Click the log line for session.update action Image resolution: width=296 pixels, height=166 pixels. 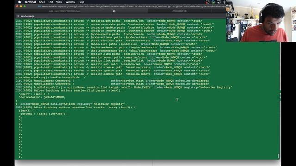click(x=113, y=71)
